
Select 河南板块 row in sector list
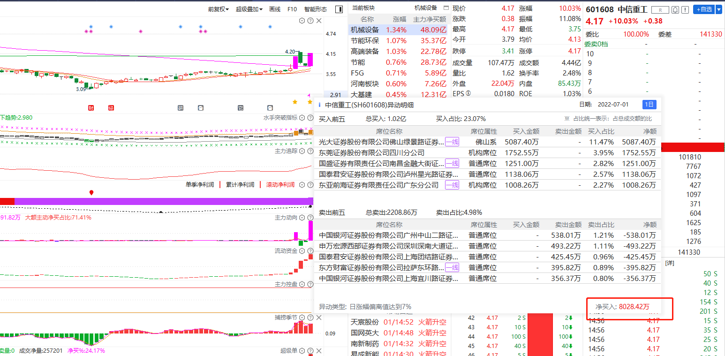click(x=399, y=83)
